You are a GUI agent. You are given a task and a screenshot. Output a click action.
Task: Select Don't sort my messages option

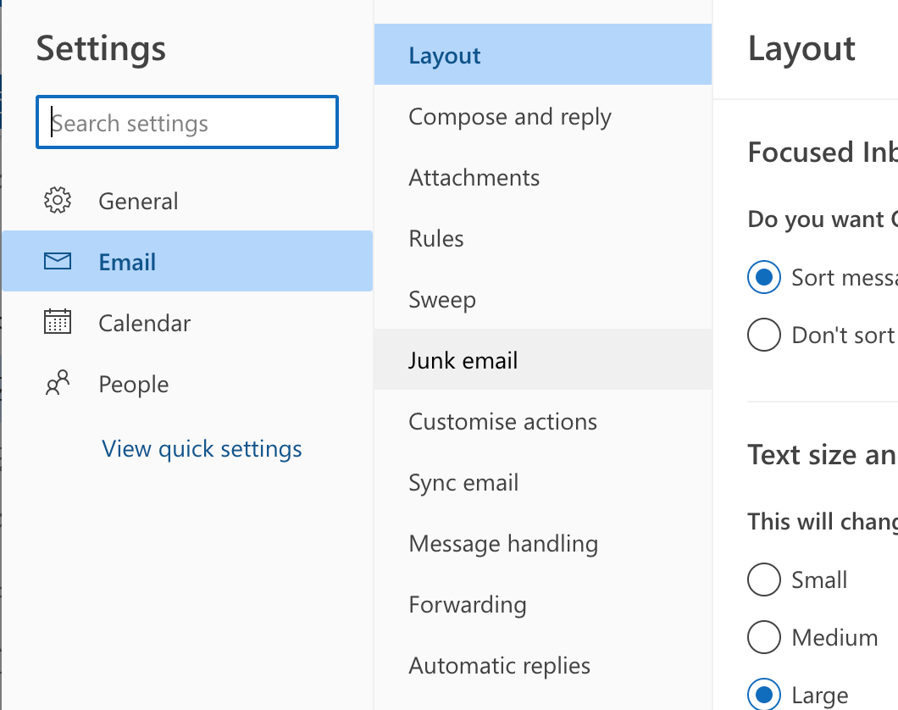point(764,335)
